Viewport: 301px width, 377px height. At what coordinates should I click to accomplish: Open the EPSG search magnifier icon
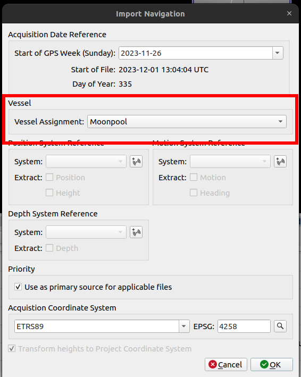pyautogui.click(x=280, y=326)
